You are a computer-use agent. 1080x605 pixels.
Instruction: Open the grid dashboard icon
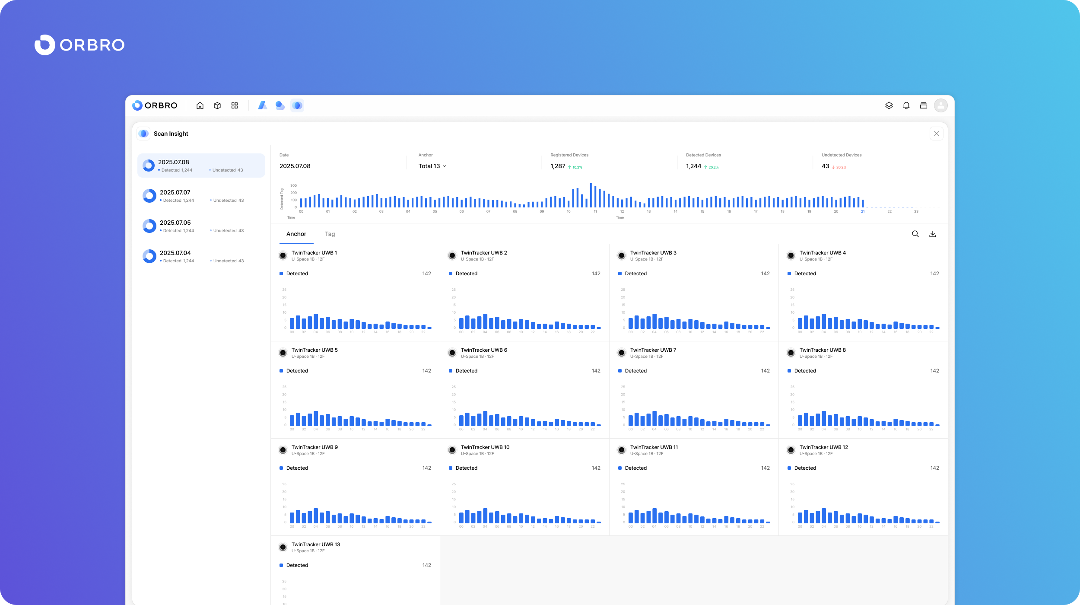235,105
